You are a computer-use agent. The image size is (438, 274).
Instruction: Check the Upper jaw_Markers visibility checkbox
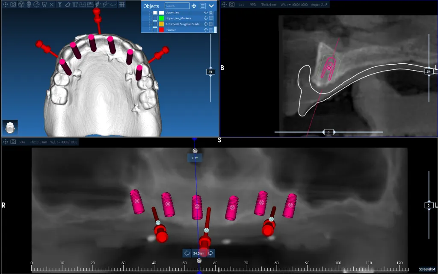tap(155, 18)
